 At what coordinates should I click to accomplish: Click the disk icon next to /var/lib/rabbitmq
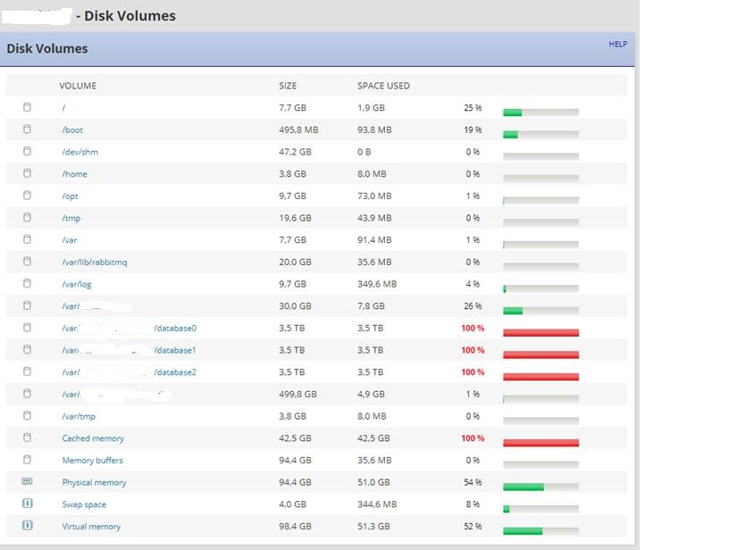28,261
